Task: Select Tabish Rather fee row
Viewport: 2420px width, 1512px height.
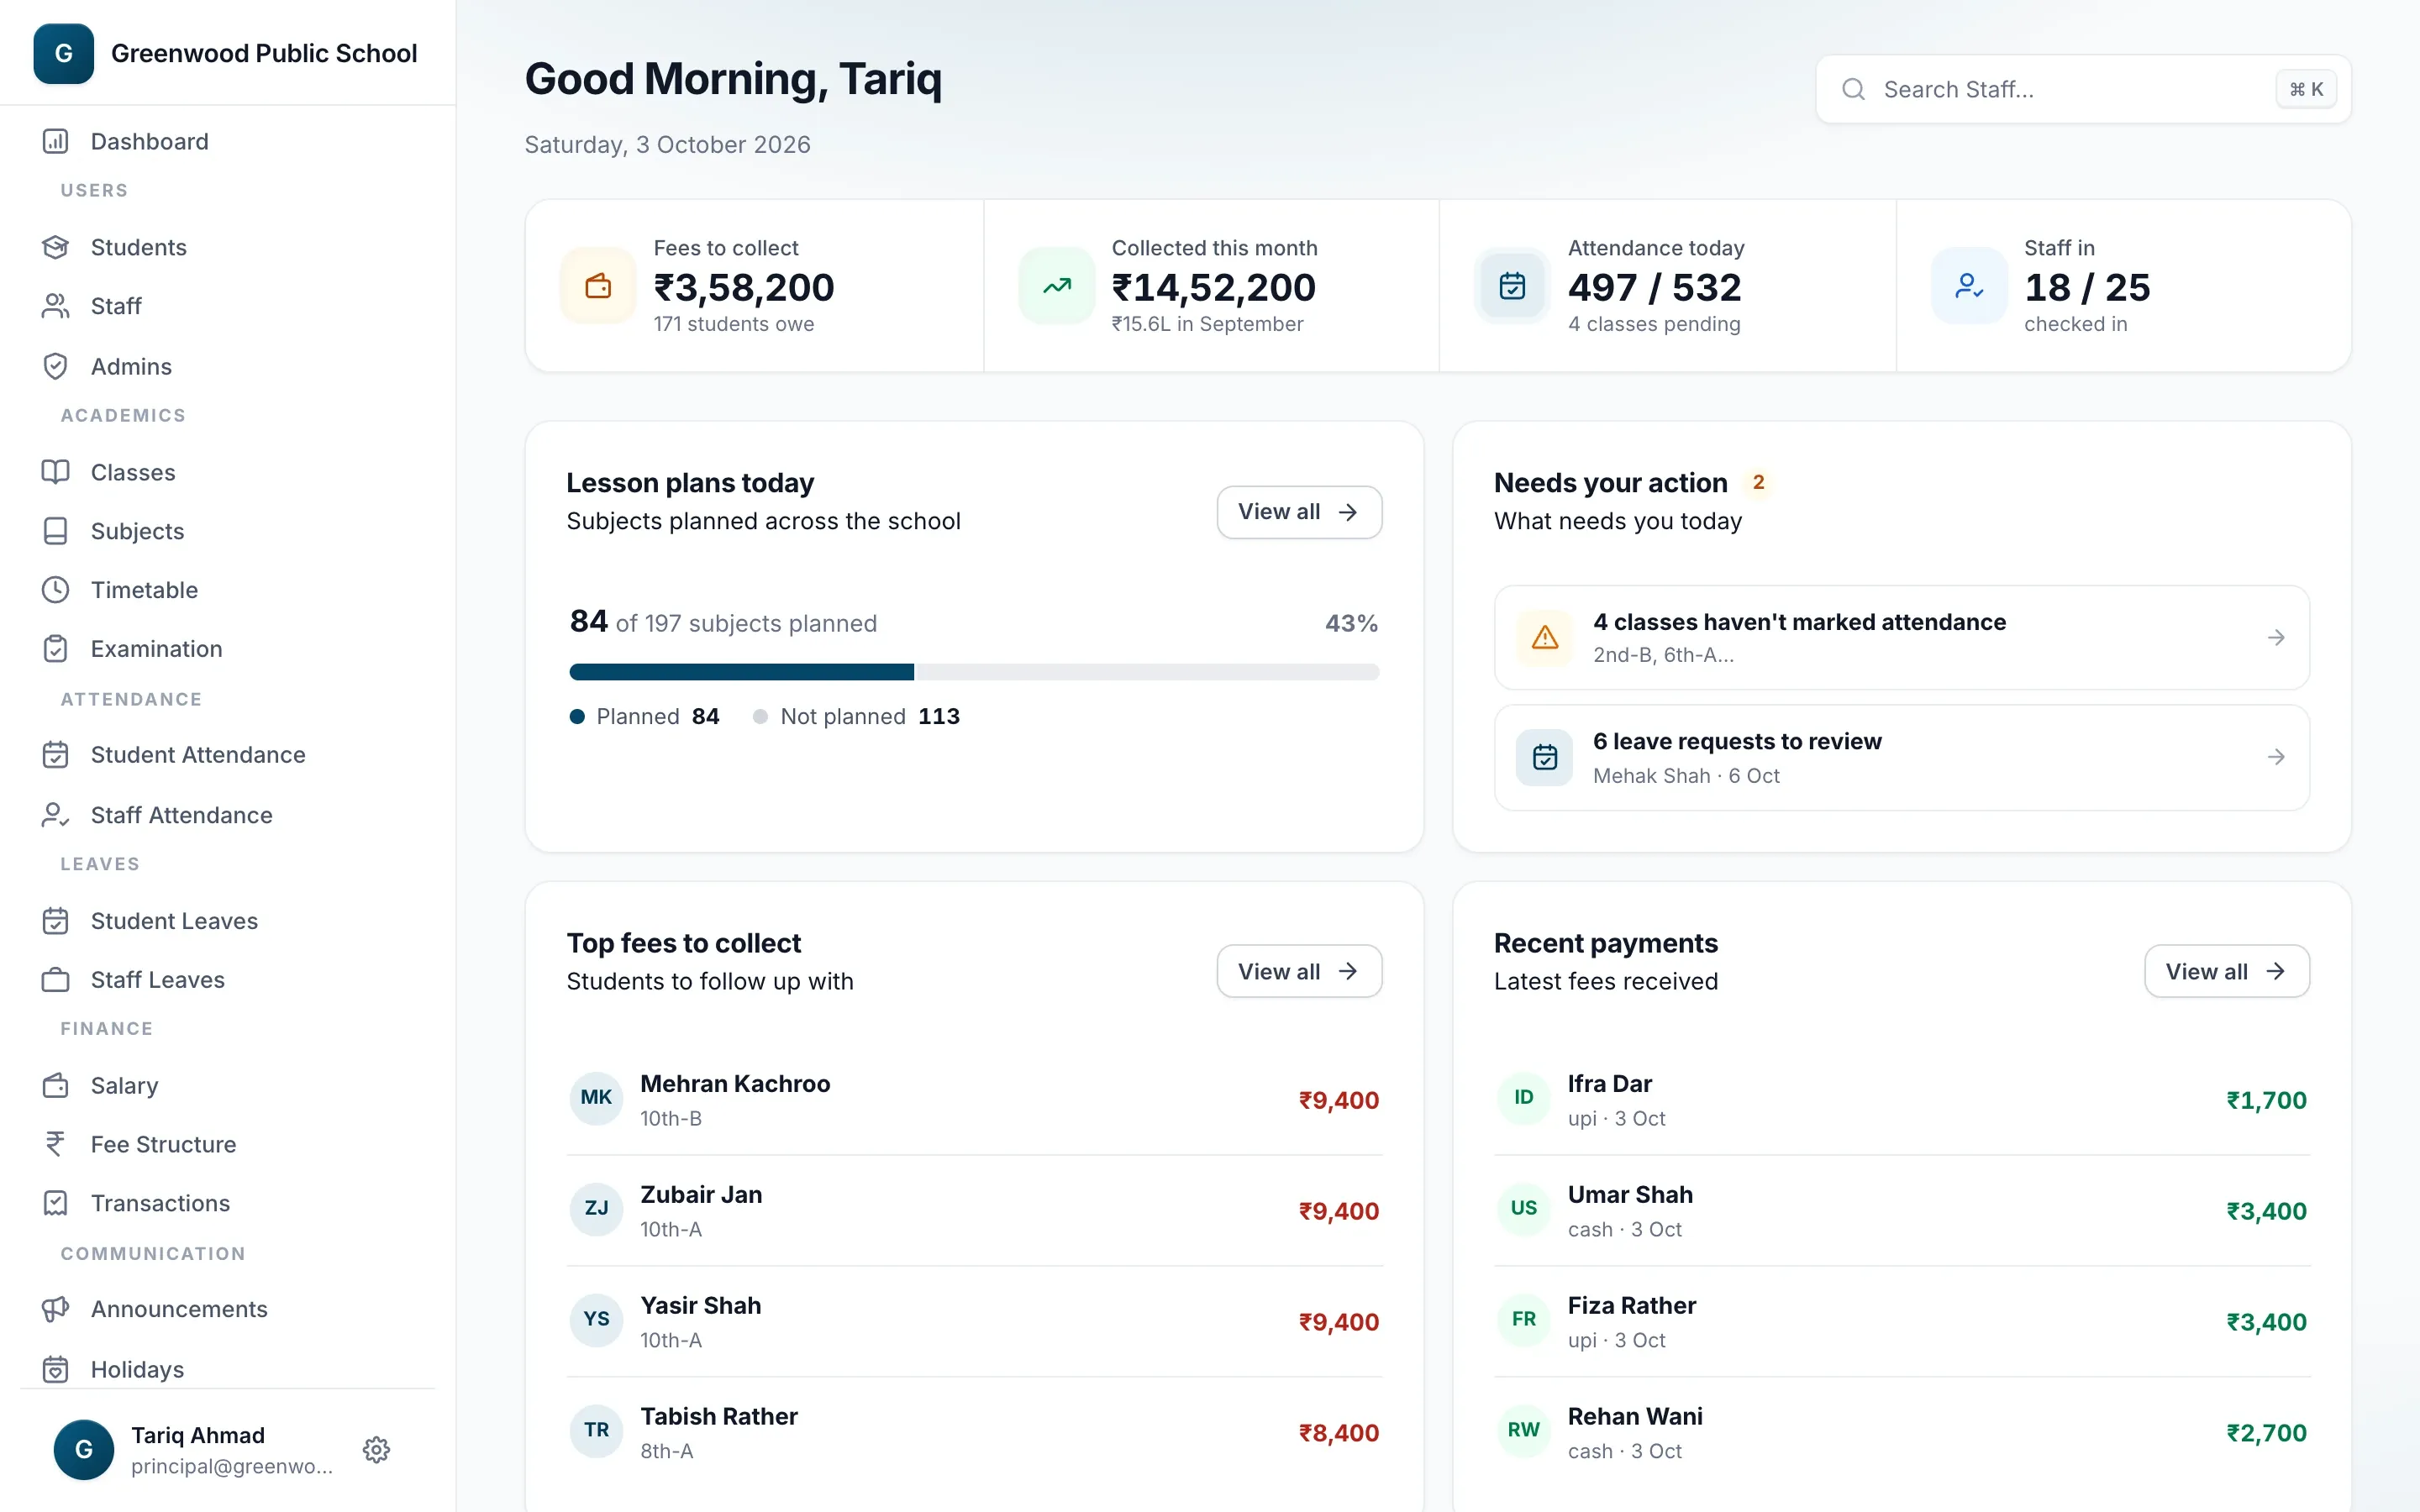Action: pyautogui.click(x=974, y=1432)
